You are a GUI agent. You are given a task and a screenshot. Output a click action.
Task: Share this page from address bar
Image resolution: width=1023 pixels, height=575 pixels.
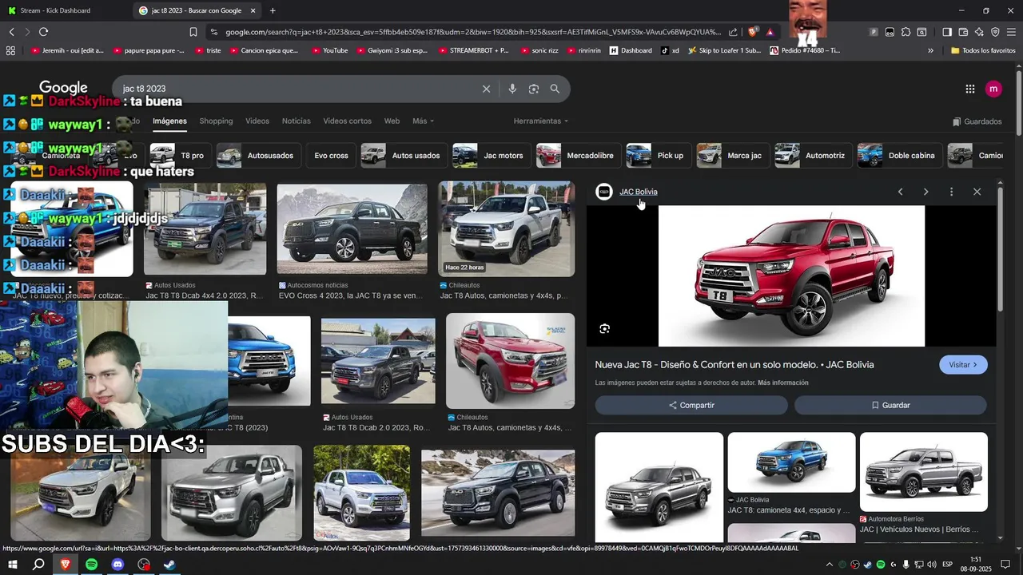pyautogui.click(x=733, y=32)
